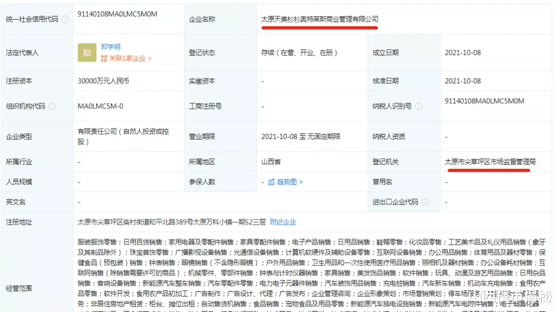Select credit code value beside 统一社会信用代码

117,14
